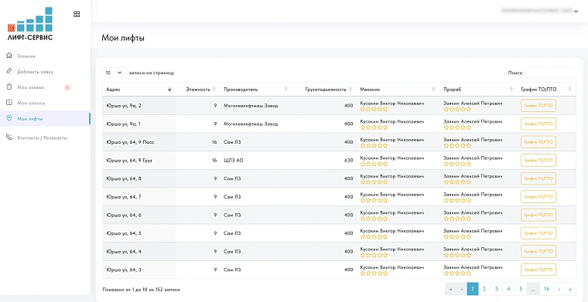588x302 pixels.
Task: Open График ТО/ПТО for Юрша ул, 64, 9 Груз
Action: click(x=538, y=160)
